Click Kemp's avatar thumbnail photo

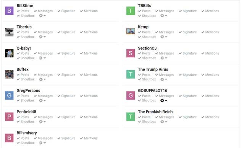click(131, 31)
